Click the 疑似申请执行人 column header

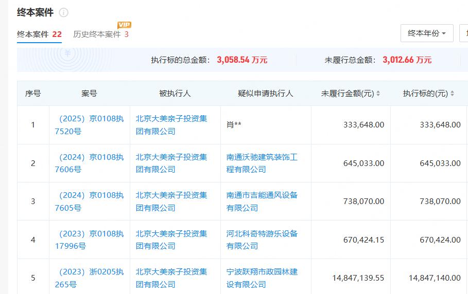[x=265, y=94]
